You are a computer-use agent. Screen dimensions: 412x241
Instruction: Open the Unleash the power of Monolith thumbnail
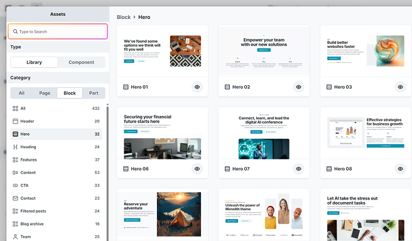tap(264, 214)
